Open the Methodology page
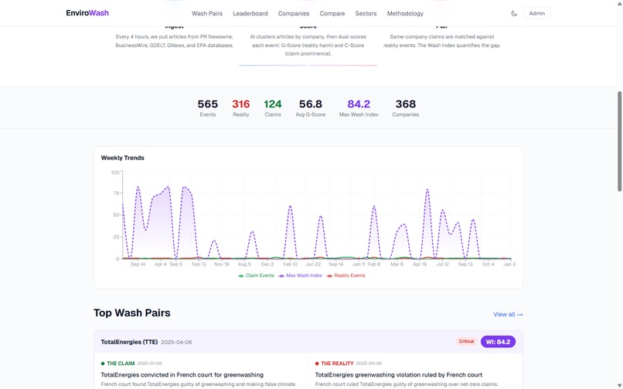 pyautogui.click(x=405, y=13)
